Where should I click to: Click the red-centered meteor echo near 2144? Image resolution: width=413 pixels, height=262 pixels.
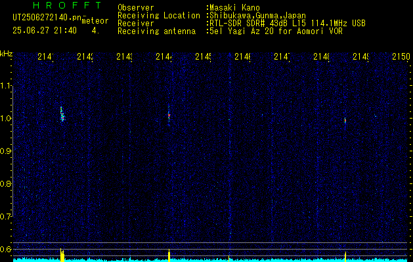click(x=169, y=115)
